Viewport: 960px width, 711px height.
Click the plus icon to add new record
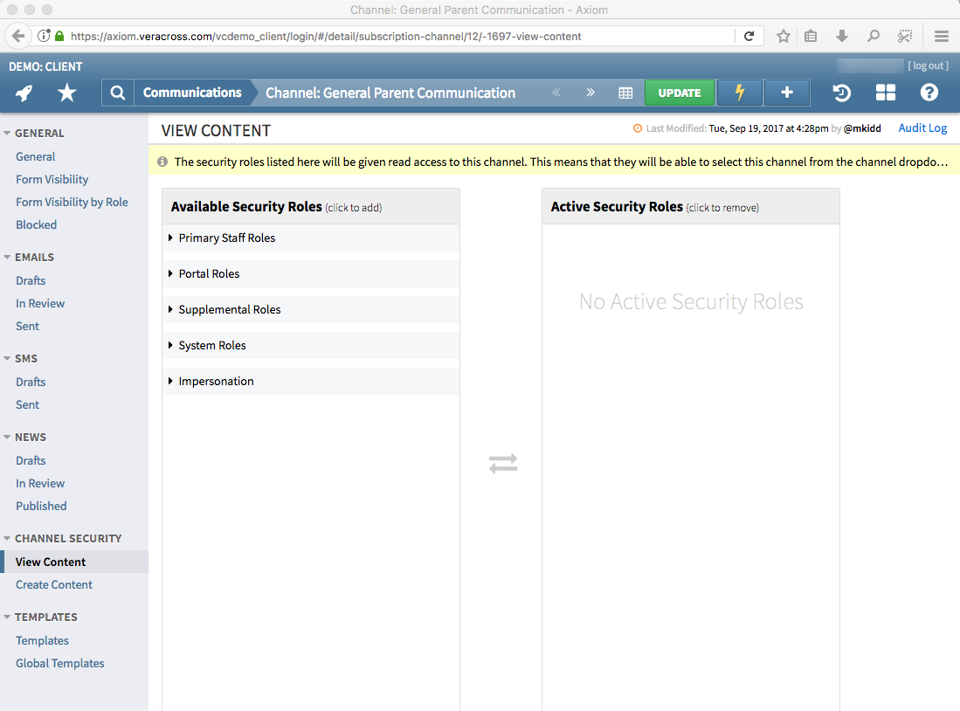point(786,92)
